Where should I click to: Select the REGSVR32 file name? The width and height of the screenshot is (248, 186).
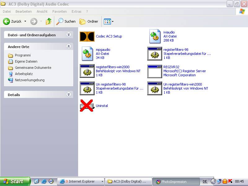pos(171,67)
